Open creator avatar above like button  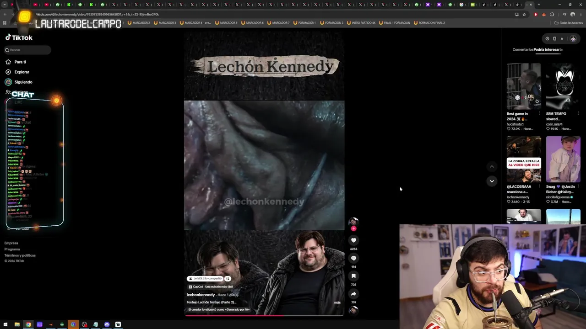pyautogui.click(x=353, y=222)
